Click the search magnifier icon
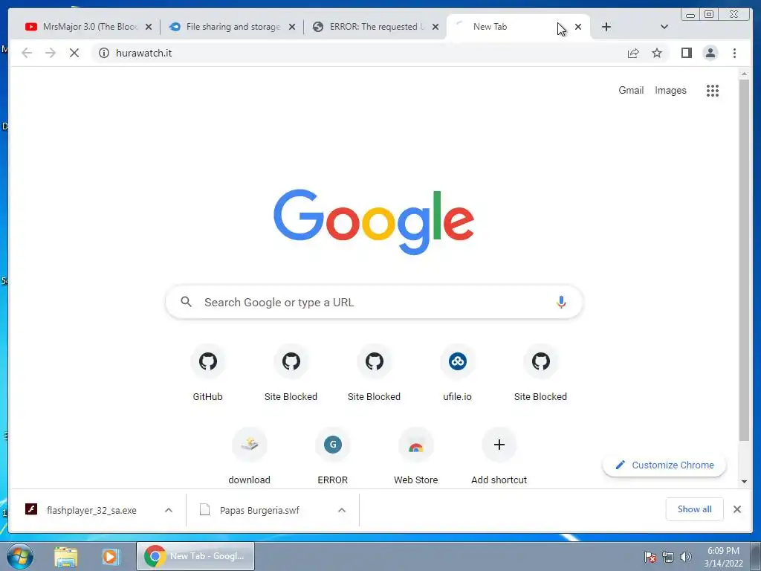 click(x=186, y=302)
